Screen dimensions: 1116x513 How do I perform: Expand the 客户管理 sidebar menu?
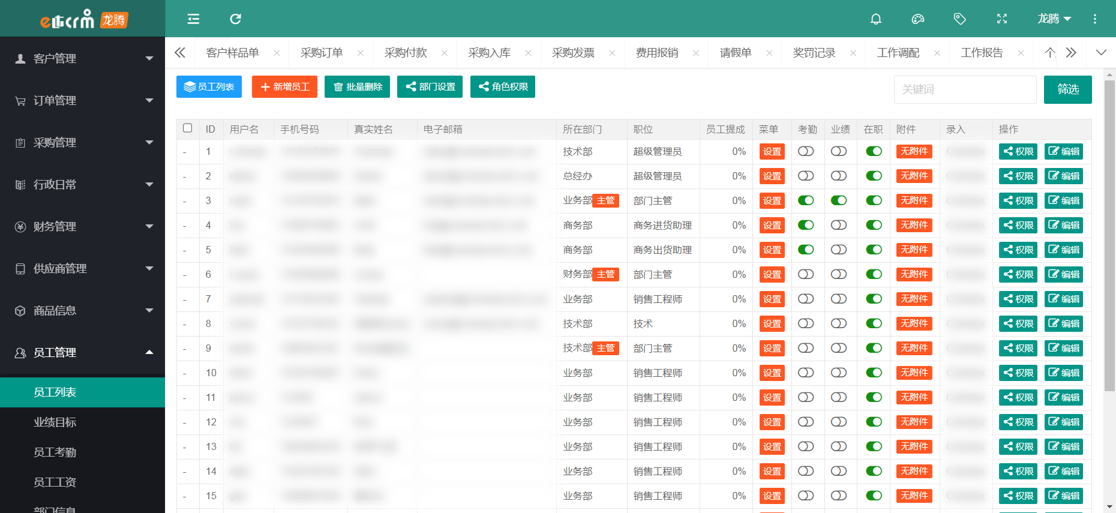pos(82,58)
